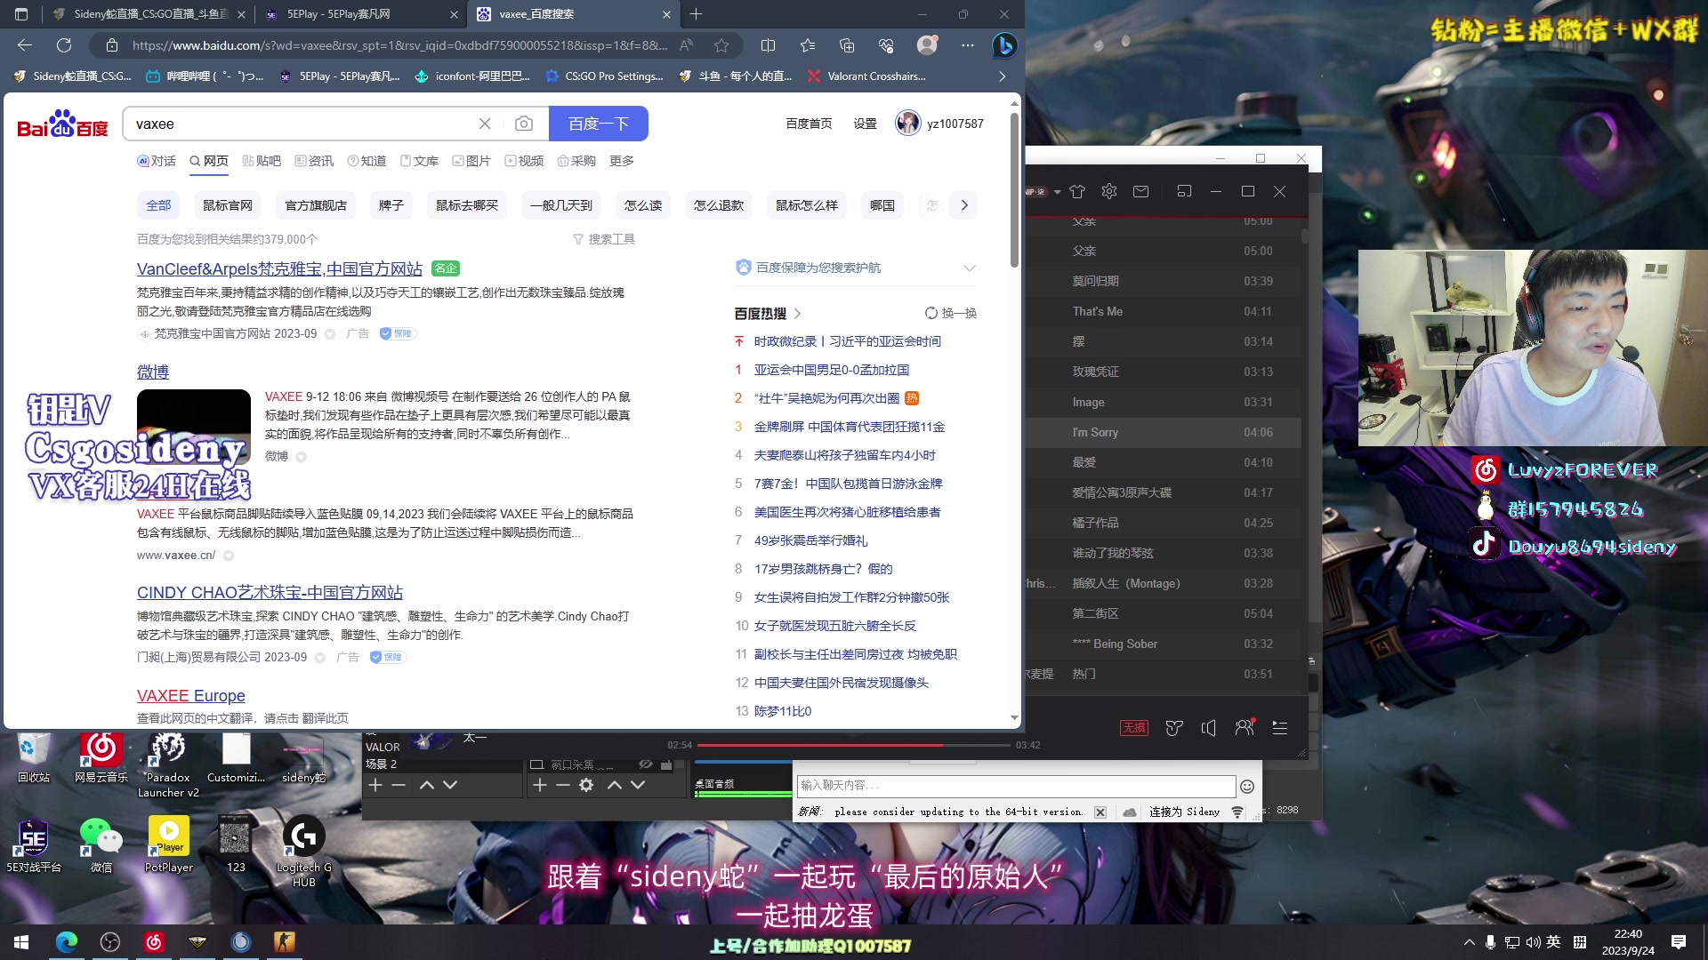This screenshot has width=1708, height=960.
Task: Open OBS source properties gear
Action: click(x=586, y=785)
